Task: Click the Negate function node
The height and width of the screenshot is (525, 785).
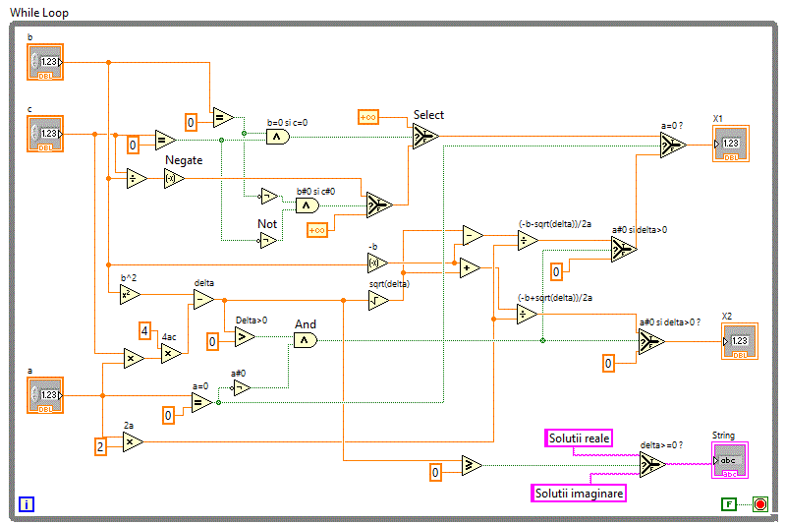Action: click(x=174, y=179)
